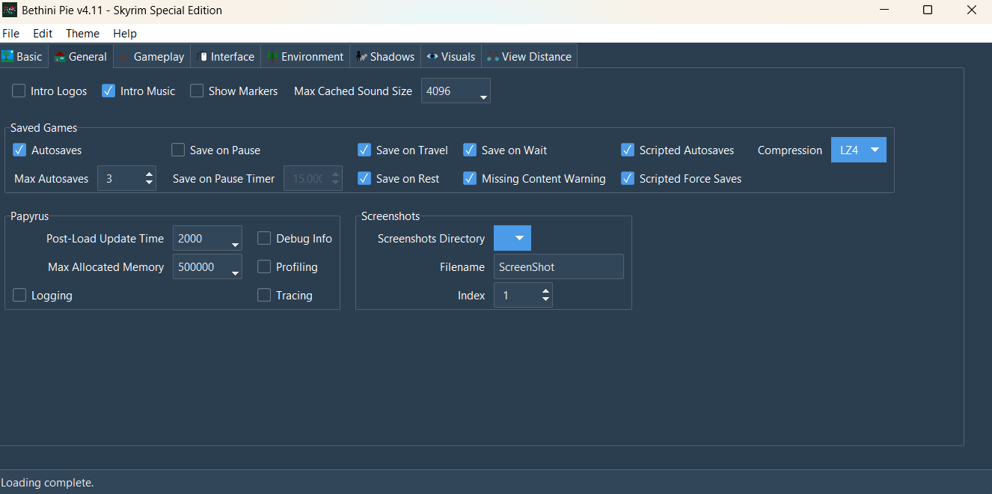Open the Screenshots Directory dropdown

(x=512, y=238)
